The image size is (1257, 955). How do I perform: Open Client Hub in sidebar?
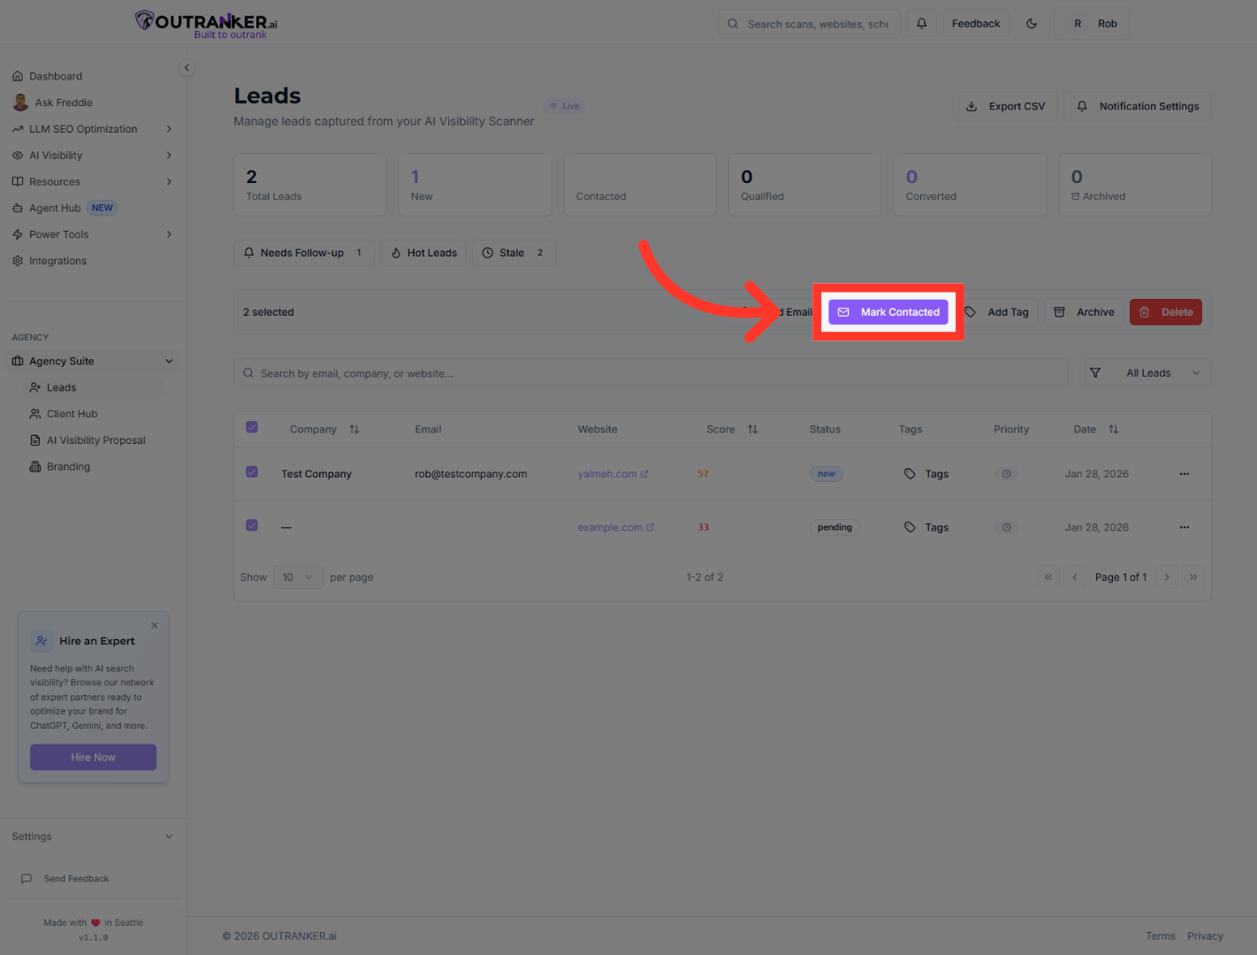(x=72, y=414)
